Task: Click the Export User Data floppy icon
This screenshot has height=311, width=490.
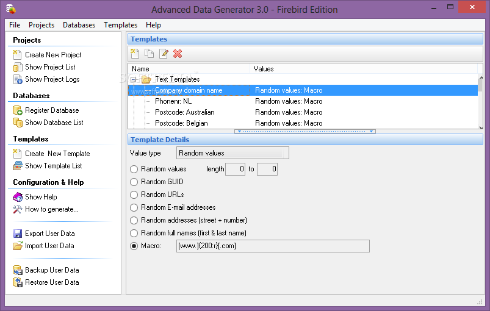Action: pos(18,234)
